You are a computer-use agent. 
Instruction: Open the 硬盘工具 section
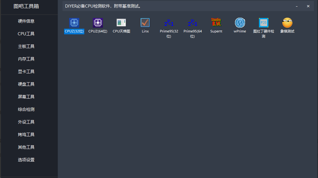pos(26,84)
